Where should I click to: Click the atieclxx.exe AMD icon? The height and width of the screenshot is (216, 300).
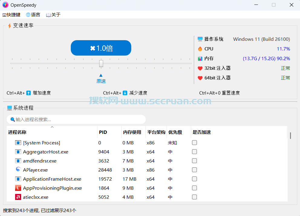[18, 197]
